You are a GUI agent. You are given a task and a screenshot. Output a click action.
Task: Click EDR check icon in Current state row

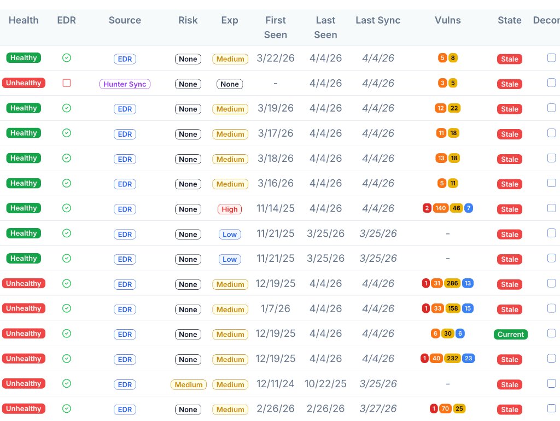(66, 334)
